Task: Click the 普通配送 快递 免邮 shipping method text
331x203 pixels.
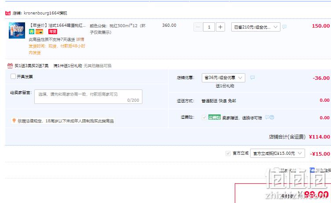Action: [x=219, y=101]
